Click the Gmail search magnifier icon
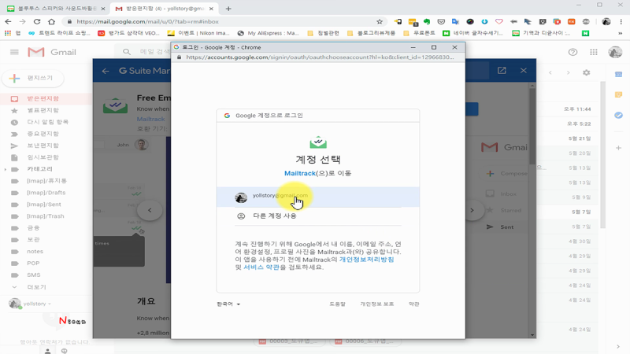This screenshot has width=630, height=354. [x=127, y=52]
